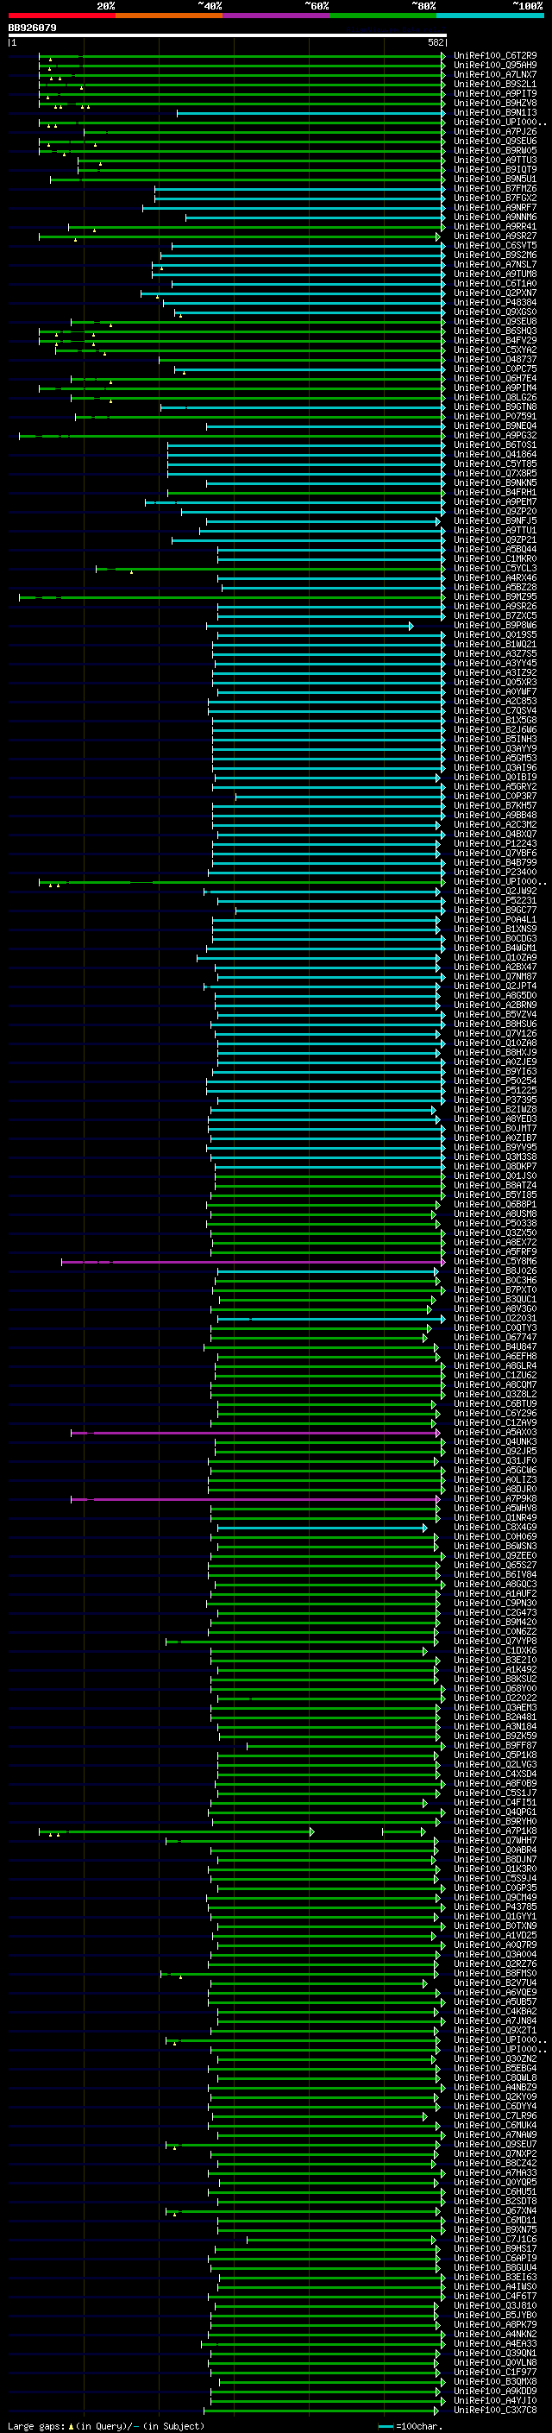Select the UniRef100_A1AUF2 label

pos(495,1594)
